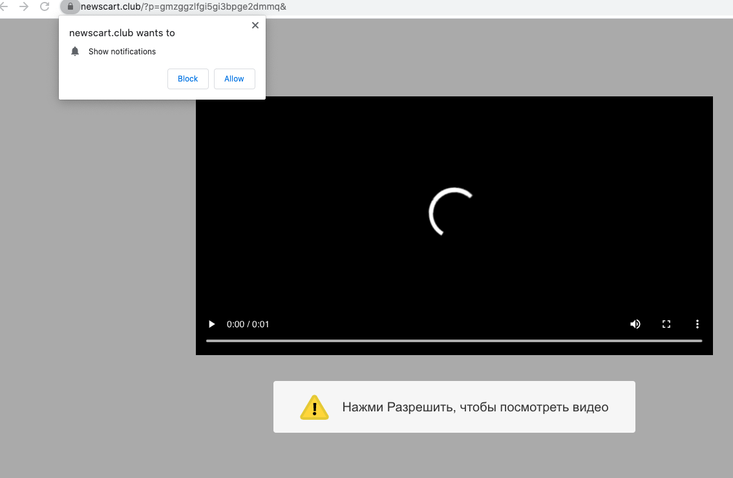
Task: Close the notification permission popup
Action: (x=255, y=25)
